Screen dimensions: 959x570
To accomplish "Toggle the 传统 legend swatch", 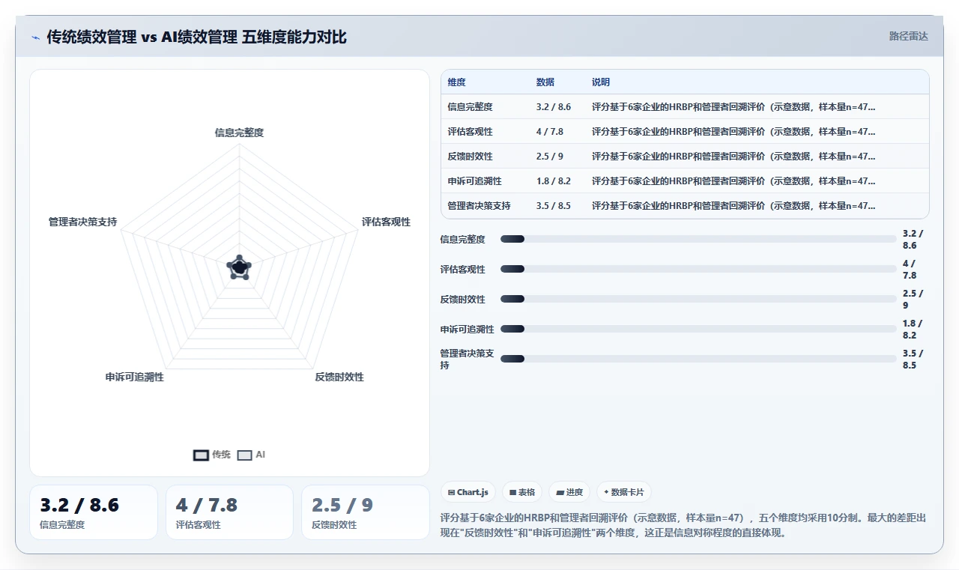I will 201,455.
